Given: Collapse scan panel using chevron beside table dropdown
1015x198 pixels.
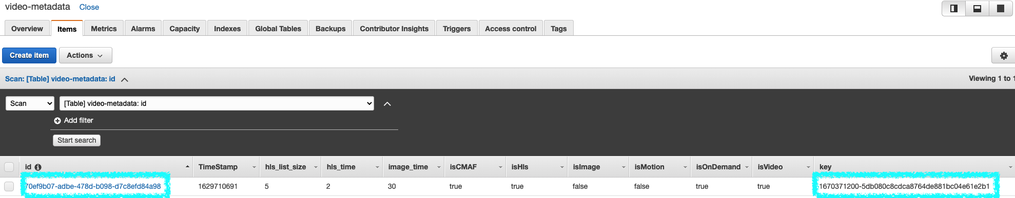Looking at the screenshot, I should pos(387,104).
